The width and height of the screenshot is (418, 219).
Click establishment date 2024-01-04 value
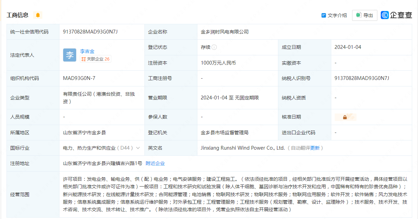pyautogui.click(x=348, y=47)
